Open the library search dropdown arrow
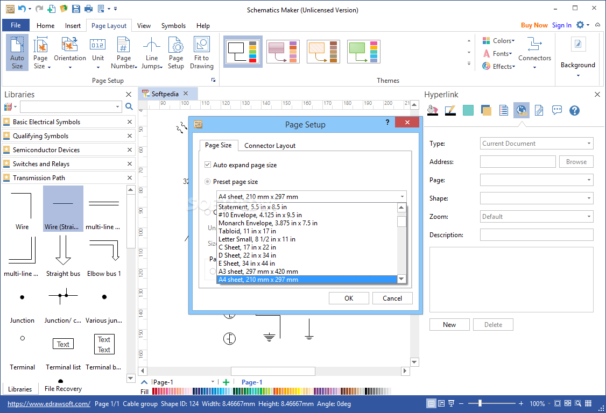 [x=117, y=106]
